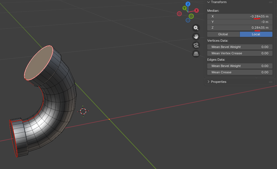The image size is (277, 169).
Task: Click the Median X value field
Action: click(x=240, y=16)
